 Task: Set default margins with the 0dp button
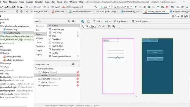tap(92, 26)
